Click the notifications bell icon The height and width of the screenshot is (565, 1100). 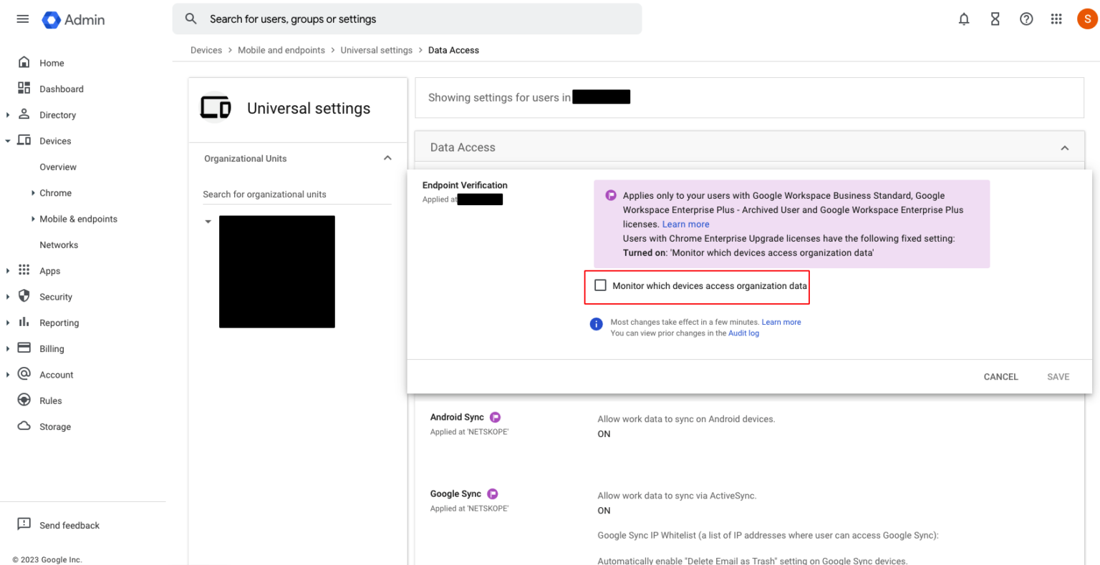[x=963, y=19]
